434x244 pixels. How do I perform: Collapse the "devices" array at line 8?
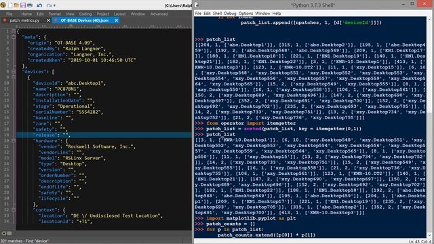pyautogui.click(x=14, y=71)
